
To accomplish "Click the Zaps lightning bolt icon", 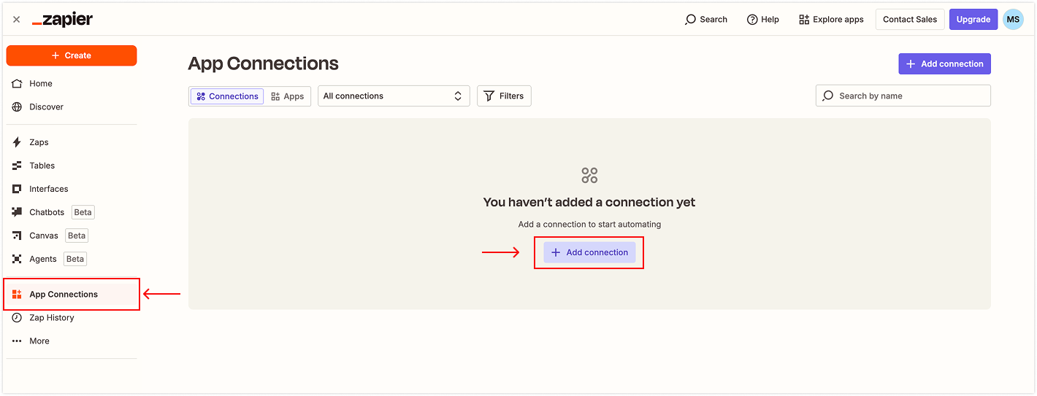I will tap(17, 142).
